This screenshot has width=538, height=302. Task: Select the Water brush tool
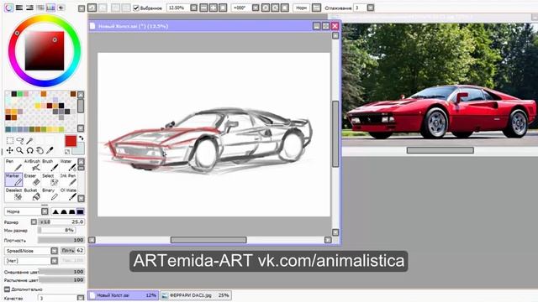click(x=68, y=165)
